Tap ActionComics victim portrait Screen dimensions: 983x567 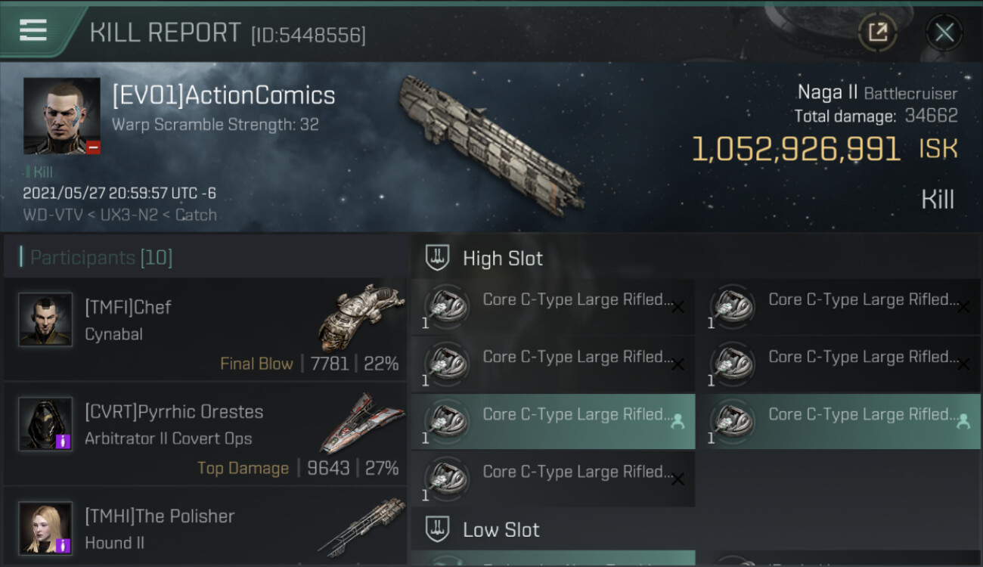click(x=61, y=116)
